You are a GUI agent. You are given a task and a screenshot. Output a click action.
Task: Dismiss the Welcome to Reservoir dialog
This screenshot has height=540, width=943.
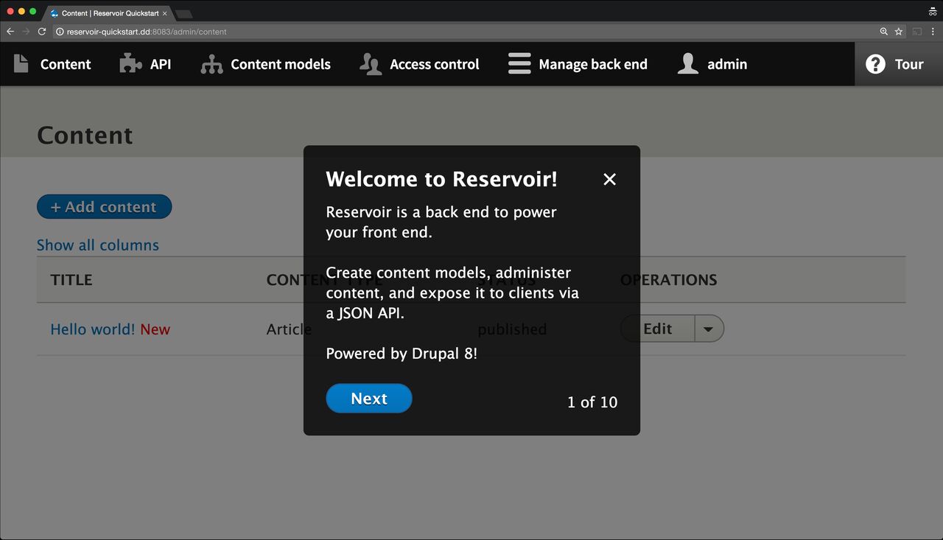pos(609,179)
